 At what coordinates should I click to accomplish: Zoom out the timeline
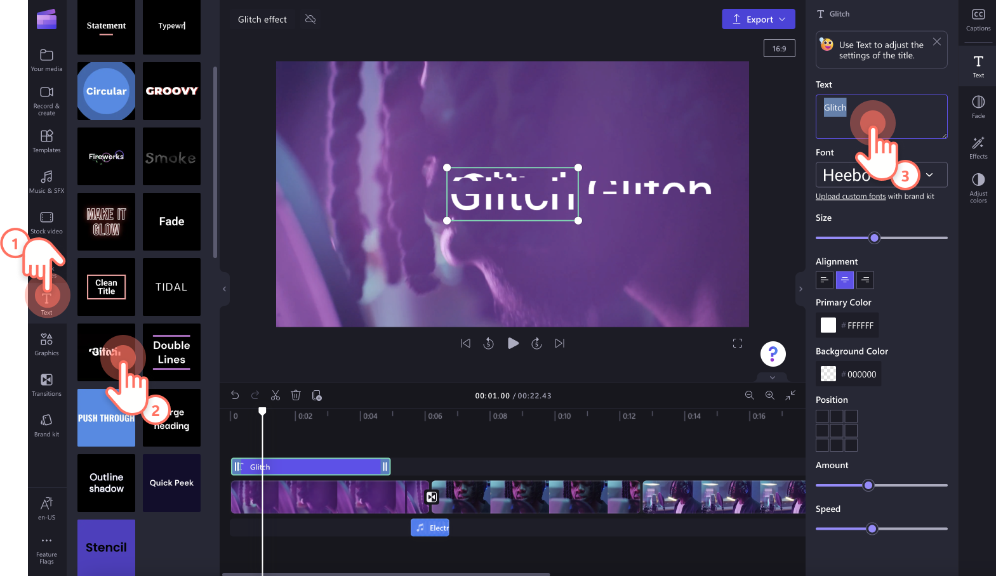click(750, 395)
